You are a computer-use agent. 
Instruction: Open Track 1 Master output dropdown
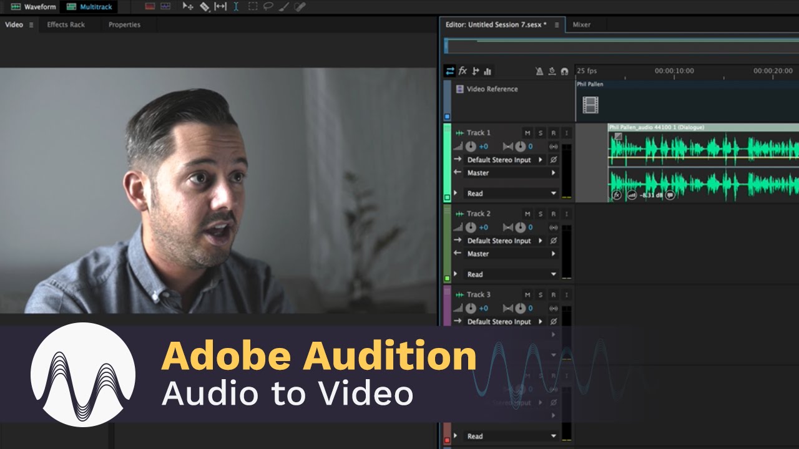[x=511, y=173]
